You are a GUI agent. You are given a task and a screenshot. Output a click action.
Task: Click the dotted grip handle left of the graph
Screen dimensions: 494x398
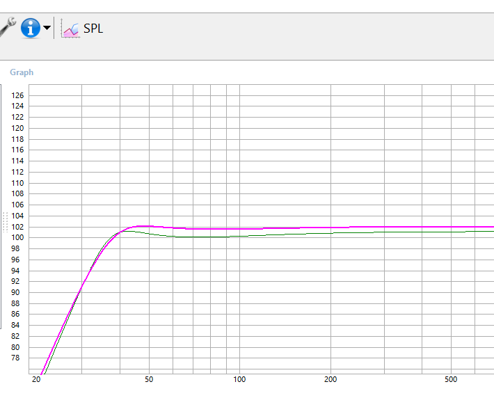point(5,222)
